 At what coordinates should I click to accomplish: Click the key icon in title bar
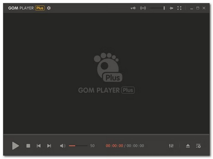133,8
